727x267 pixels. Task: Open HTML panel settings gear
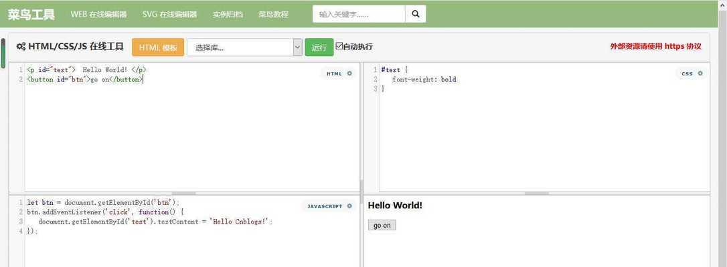pos(349,73)
